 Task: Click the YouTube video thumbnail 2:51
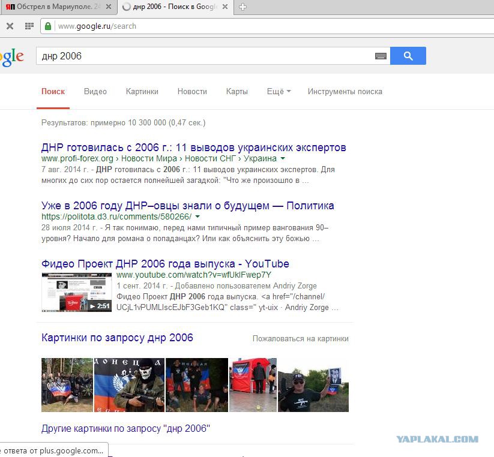[x=77, y=293]
